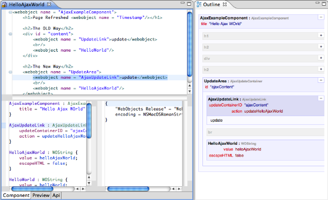Click the encoding = NSMacOSRomanStr line
This screenshot has height=200, width=328.
pyautogui.click(x=149, y=115)
